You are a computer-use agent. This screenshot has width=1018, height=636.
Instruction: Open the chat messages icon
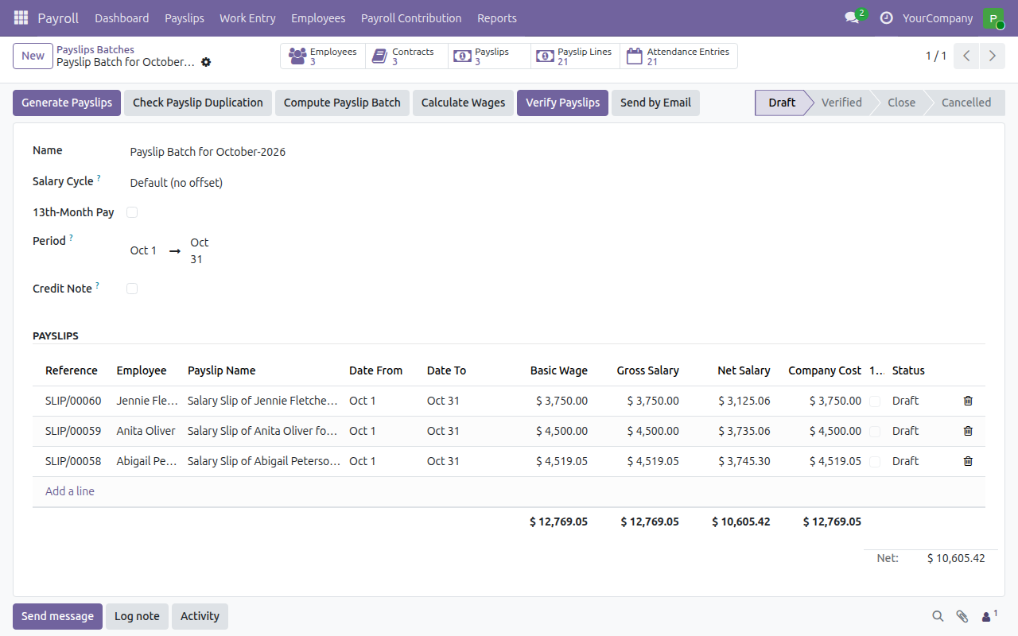(852, 17)
